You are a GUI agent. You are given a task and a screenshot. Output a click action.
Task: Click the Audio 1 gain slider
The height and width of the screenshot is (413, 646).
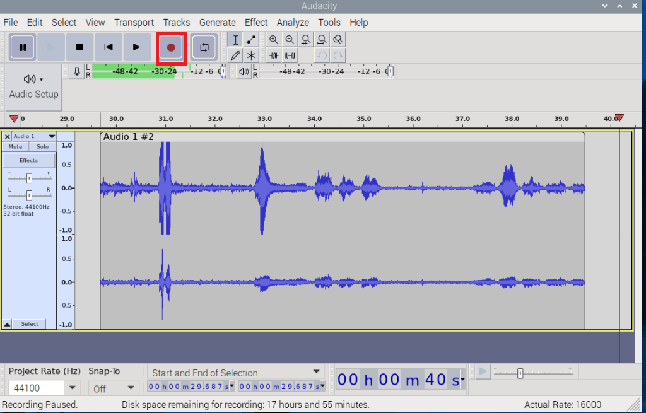(x=29, y=178)
